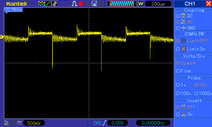
Task: Click the 22.78ms trigger position marker
Action: tap(14, 10)
